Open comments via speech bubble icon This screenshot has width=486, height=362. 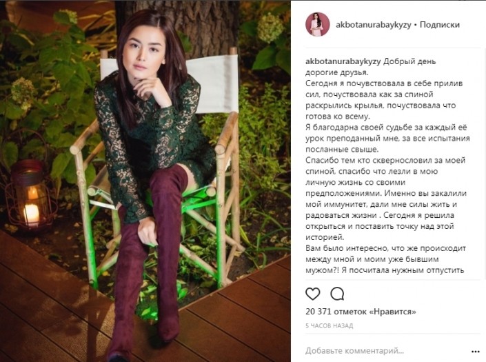tap(337, 294)
